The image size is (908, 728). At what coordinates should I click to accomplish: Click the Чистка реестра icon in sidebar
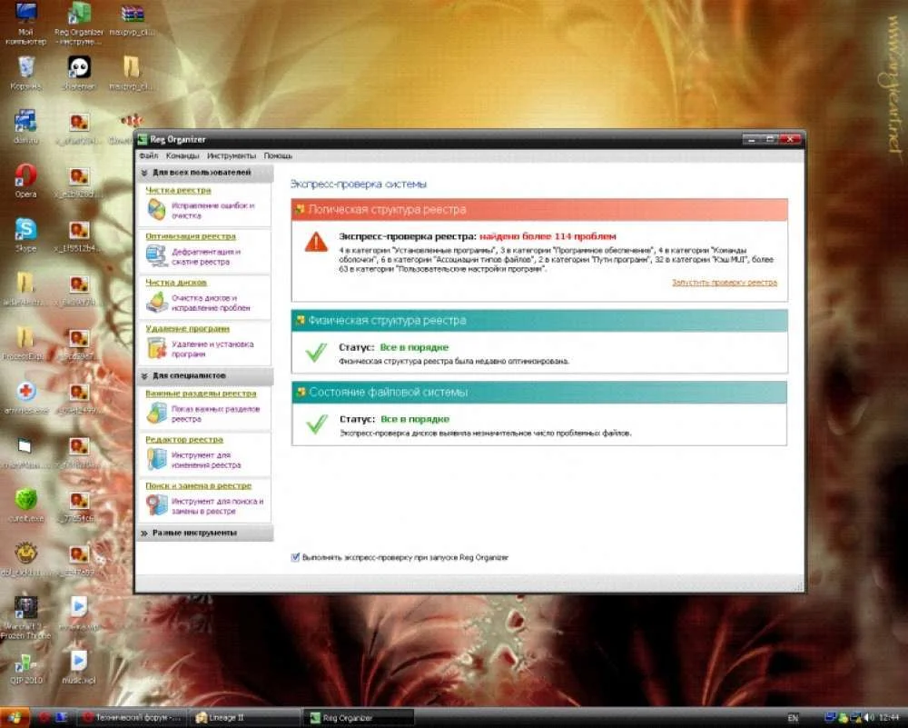pyautogui.click(x=157, y=210)
